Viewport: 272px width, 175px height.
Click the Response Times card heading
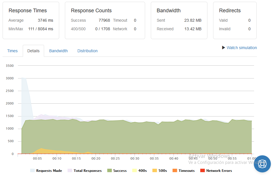click(28, 11)
